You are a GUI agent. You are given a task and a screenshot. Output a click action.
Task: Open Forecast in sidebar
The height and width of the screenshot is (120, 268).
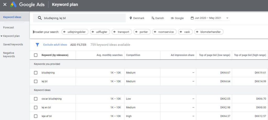tap(9, 27)
